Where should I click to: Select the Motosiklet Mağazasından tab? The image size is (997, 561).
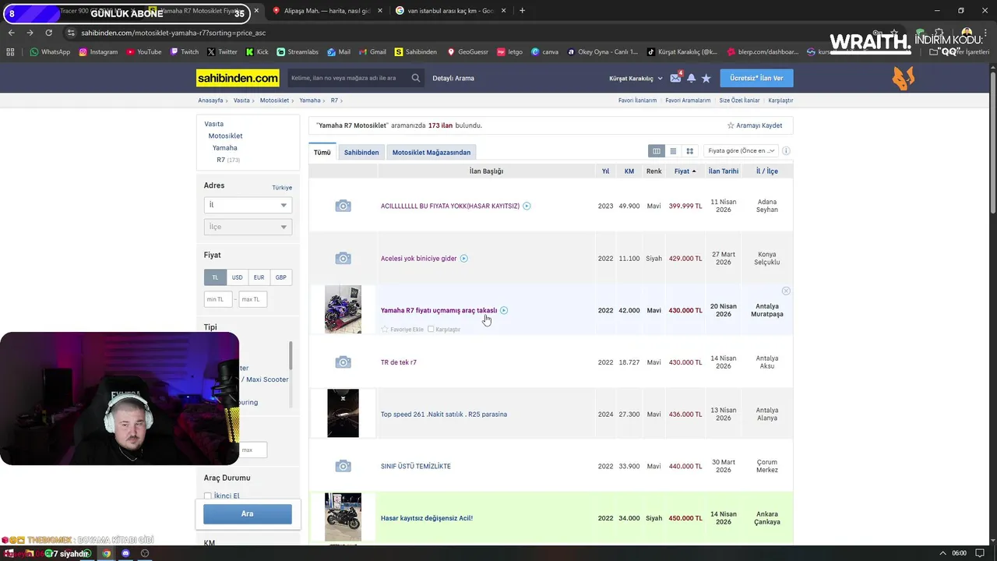(x=432, y=152)
